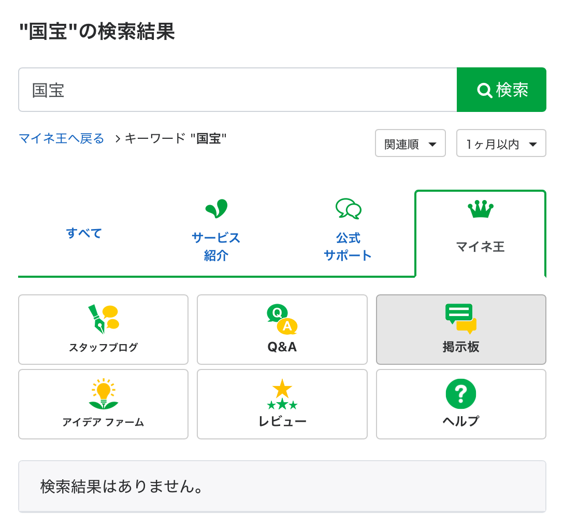Click the lightbulb icon for アイデアファーム
564x527 pixels.
pyautogui.click(x=103, y=394)
